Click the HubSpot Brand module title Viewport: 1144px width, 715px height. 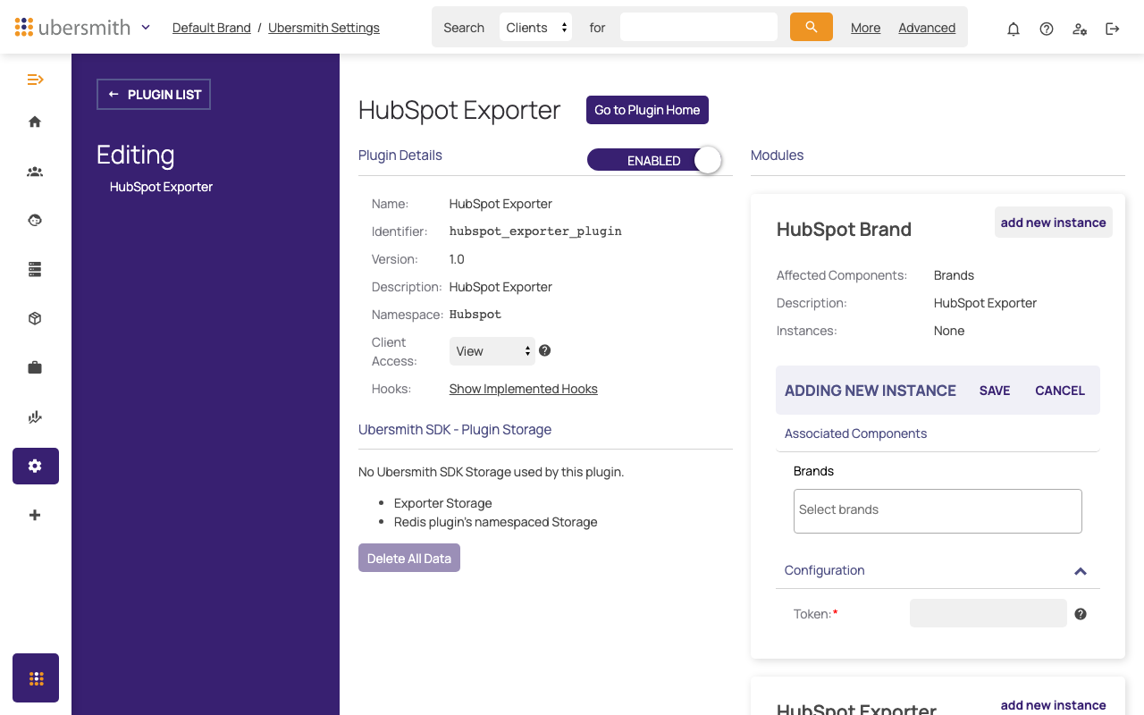[x=844, y=229]
